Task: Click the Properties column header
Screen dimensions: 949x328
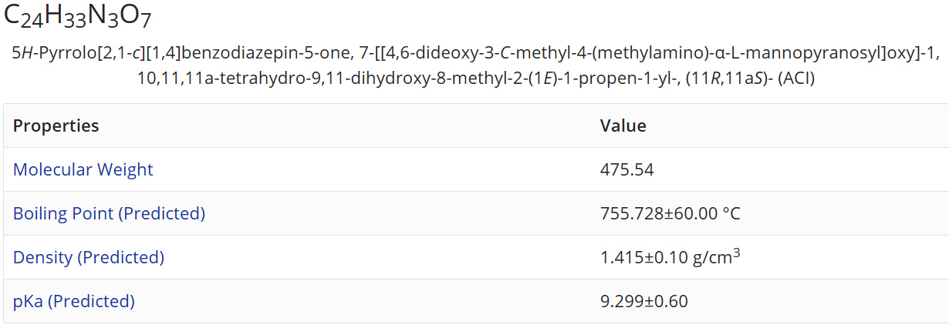Action: pyautogui.click(x=56, y=126)
